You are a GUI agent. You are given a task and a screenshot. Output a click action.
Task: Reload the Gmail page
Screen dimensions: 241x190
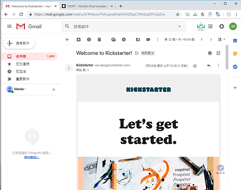21,14
